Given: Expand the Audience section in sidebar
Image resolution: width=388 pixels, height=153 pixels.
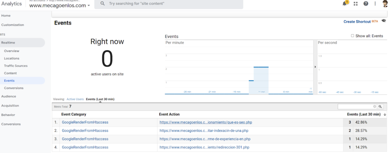Looking at the screenshot, I should (x=8, y=96).
